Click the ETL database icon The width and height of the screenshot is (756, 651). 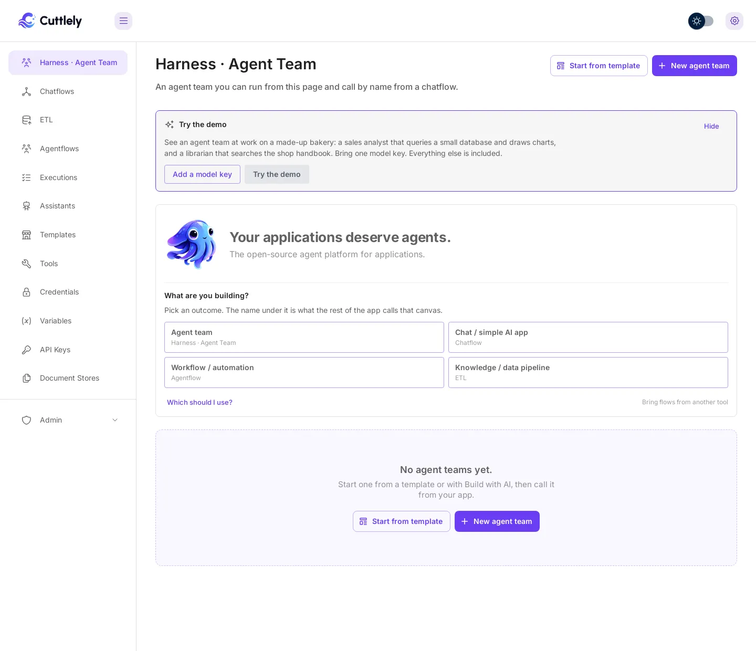(26, 120)
